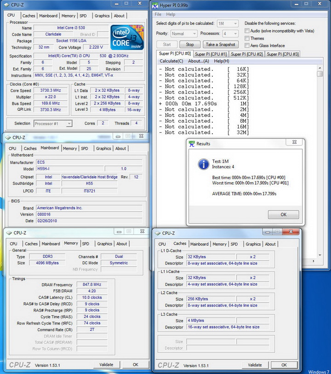Click the Hyper PI title bar icon

click(155, 5)
